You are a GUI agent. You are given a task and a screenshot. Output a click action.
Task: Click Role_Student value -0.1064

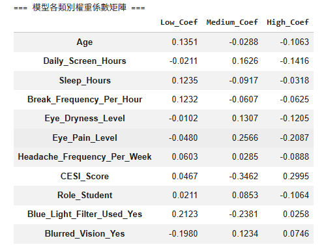(x=295, y=195)
